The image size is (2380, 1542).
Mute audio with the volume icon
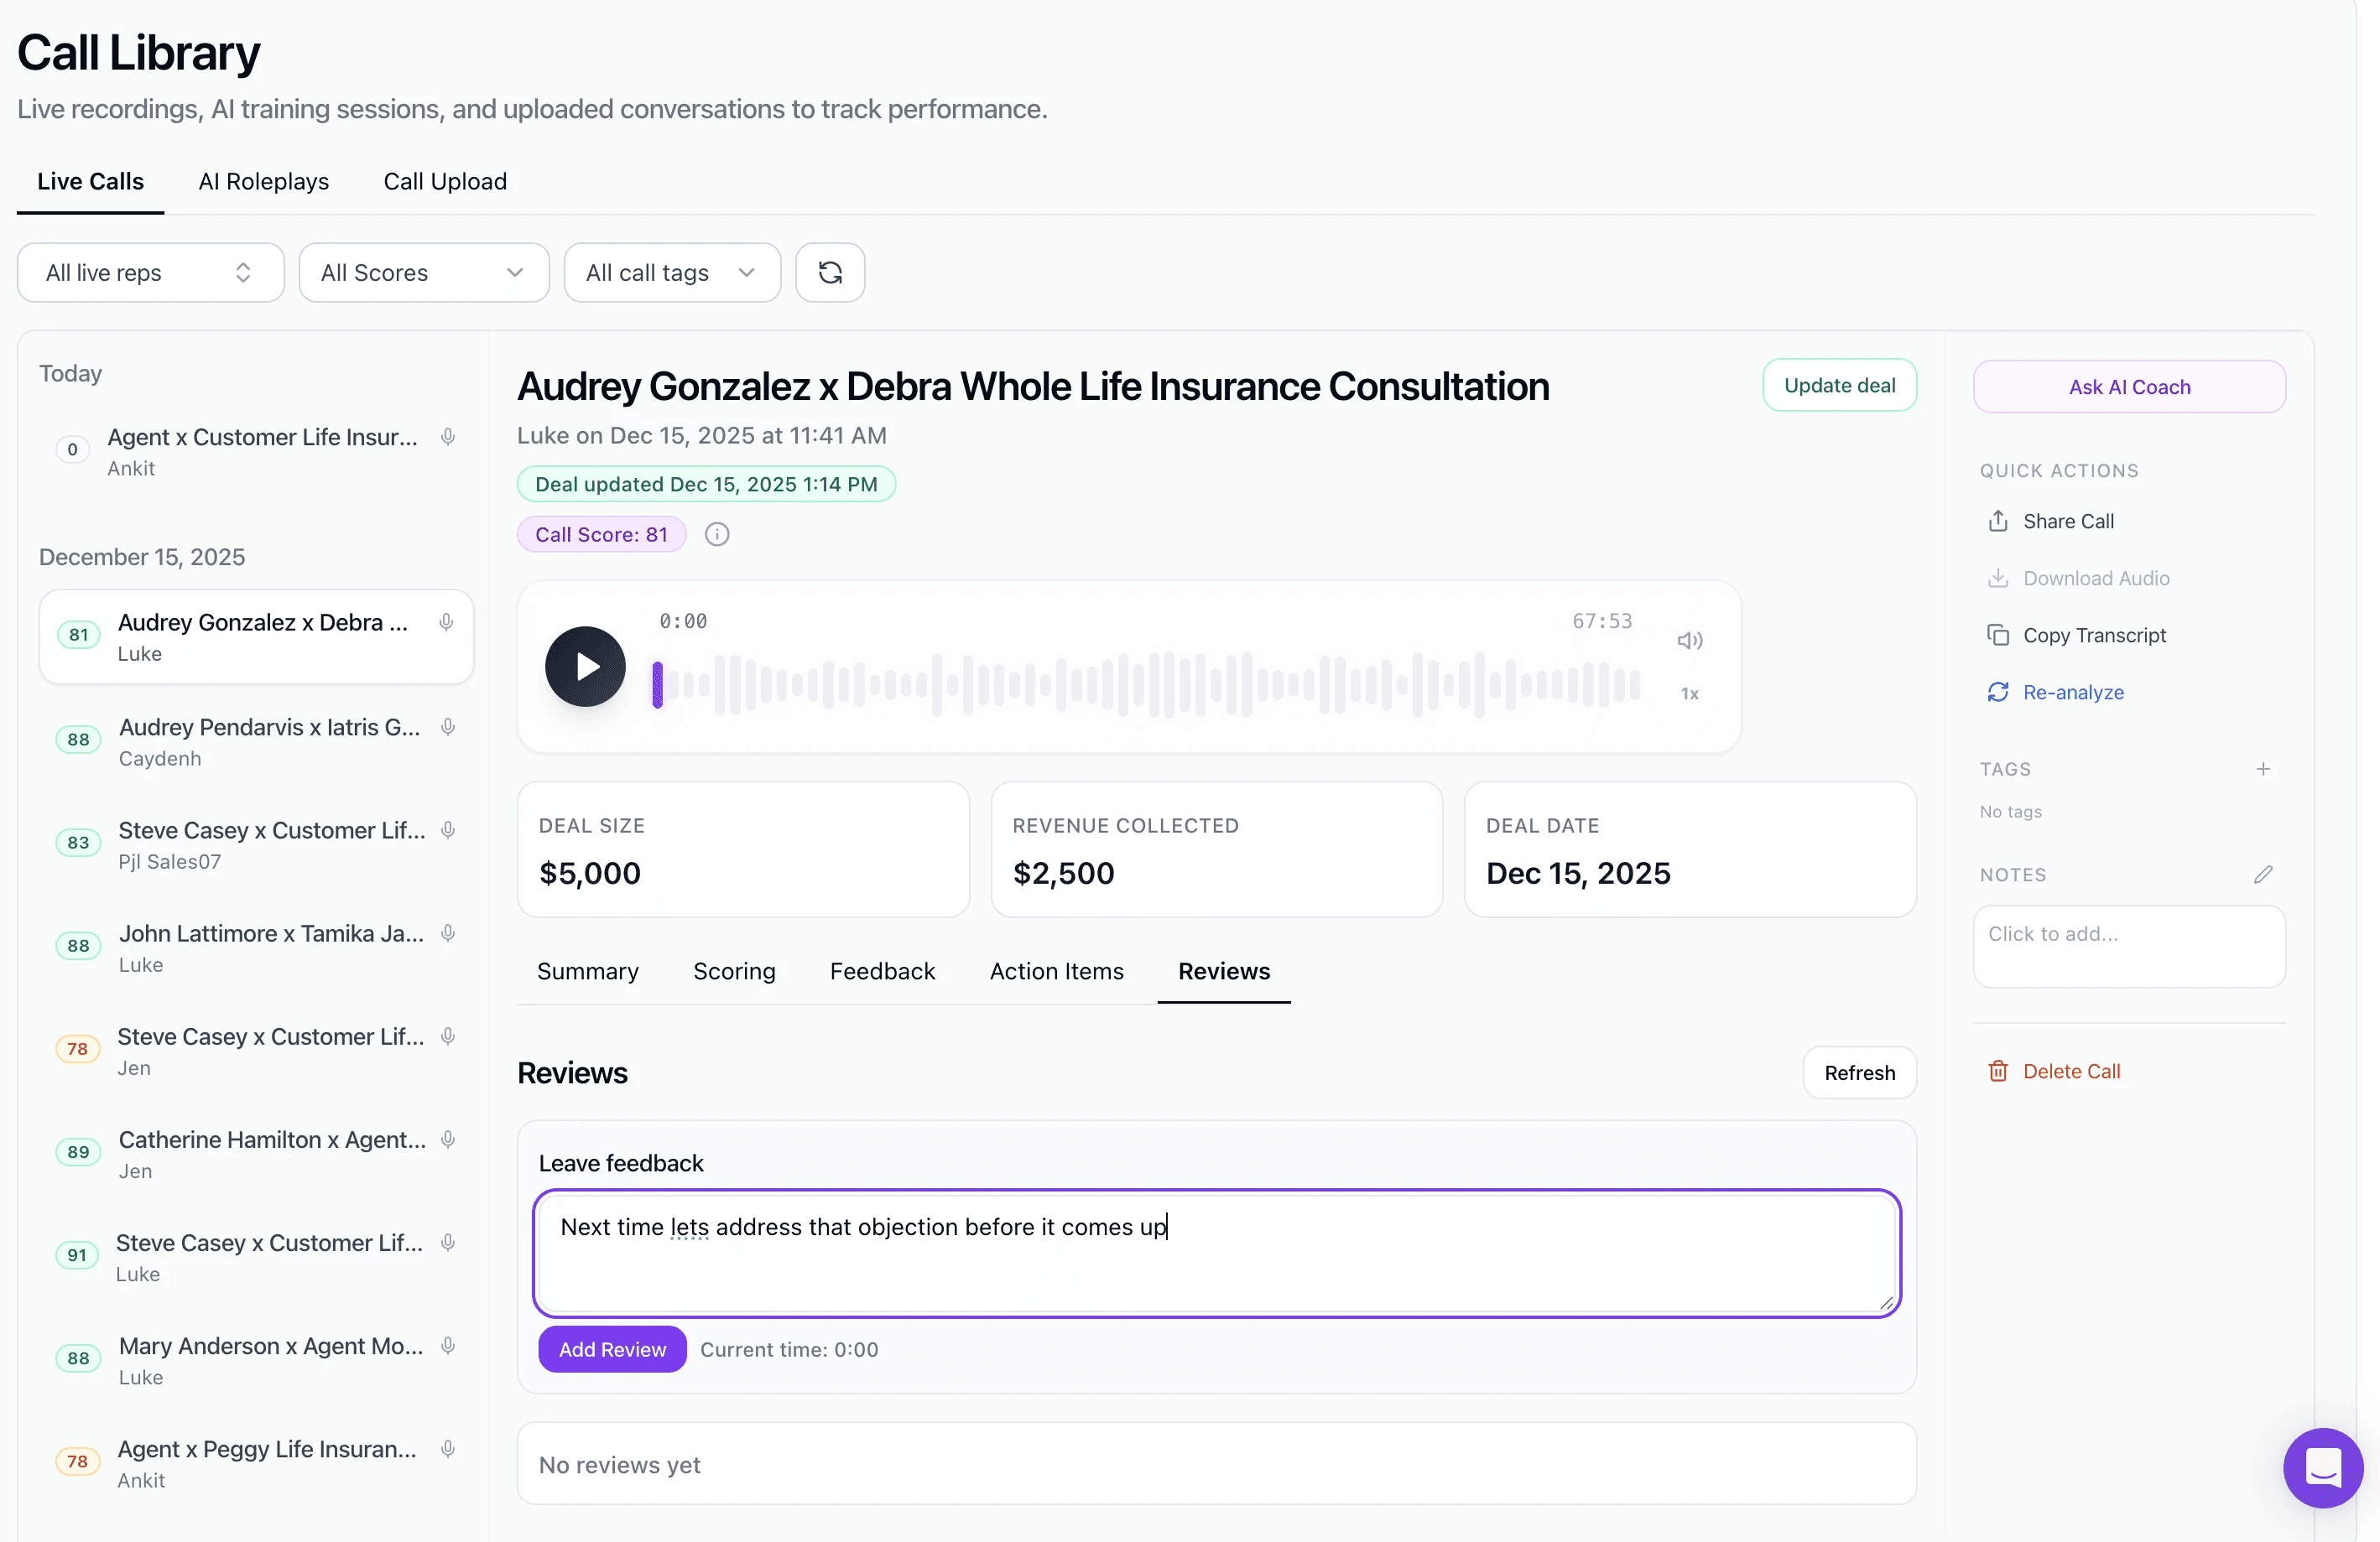[x=1689, y=641]
